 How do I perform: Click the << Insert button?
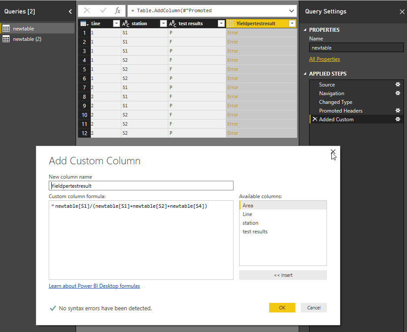click(x=283, y=275)
